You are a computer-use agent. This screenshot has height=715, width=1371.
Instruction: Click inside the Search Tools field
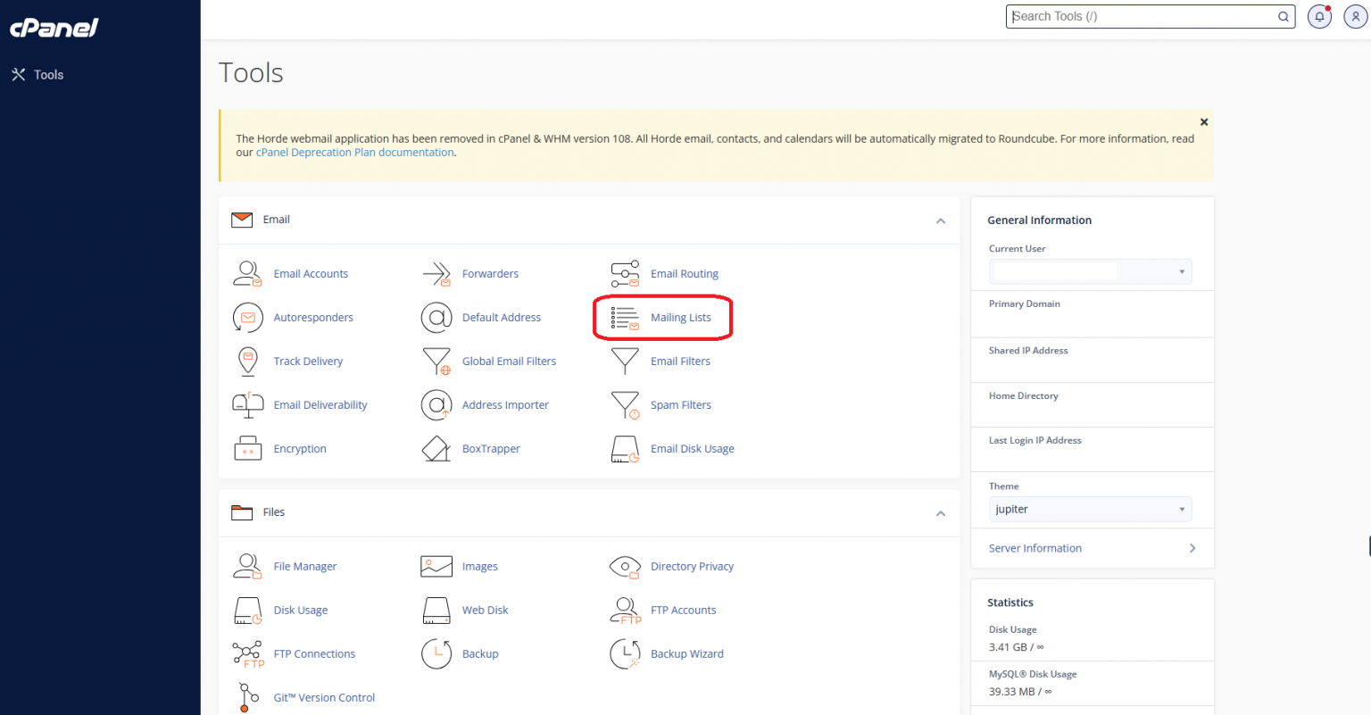pos(1142,16)
